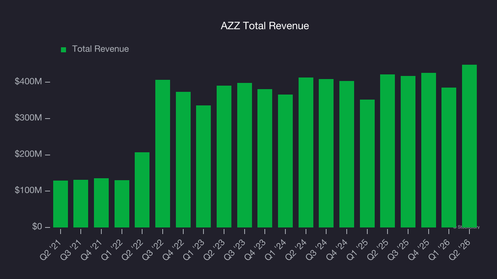Select the Q3 '23 revenue bar

coord(245,155)
